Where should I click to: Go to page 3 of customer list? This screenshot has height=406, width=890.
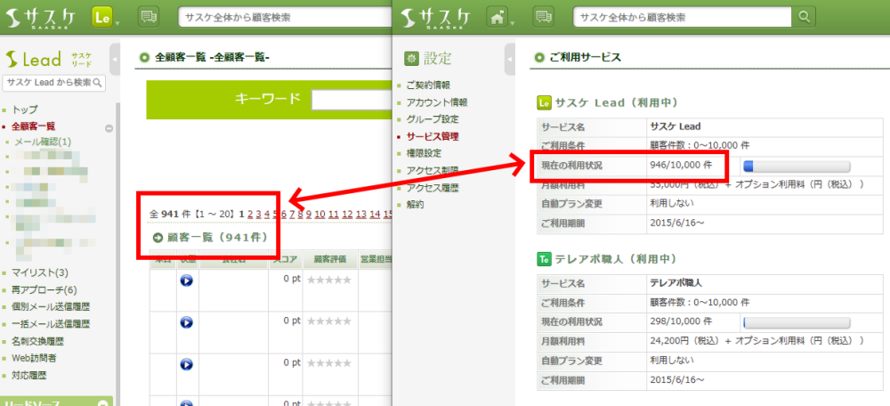258,214
